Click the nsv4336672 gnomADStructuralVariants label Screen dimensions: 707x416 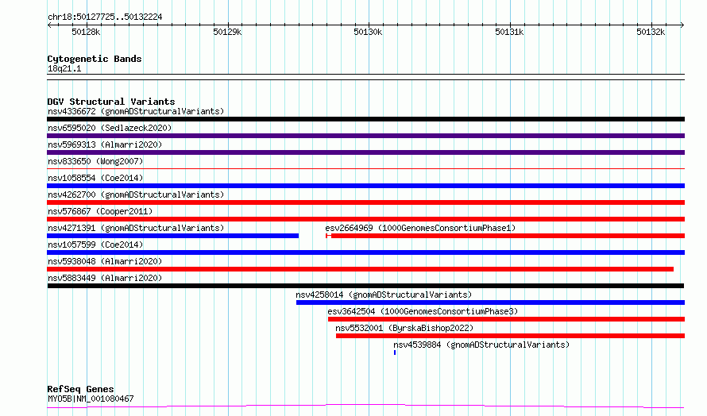(x=136, y=111)
